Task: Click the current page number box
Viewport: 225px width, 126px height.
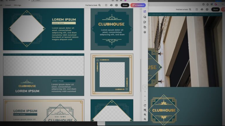Action: pos(145,87)
